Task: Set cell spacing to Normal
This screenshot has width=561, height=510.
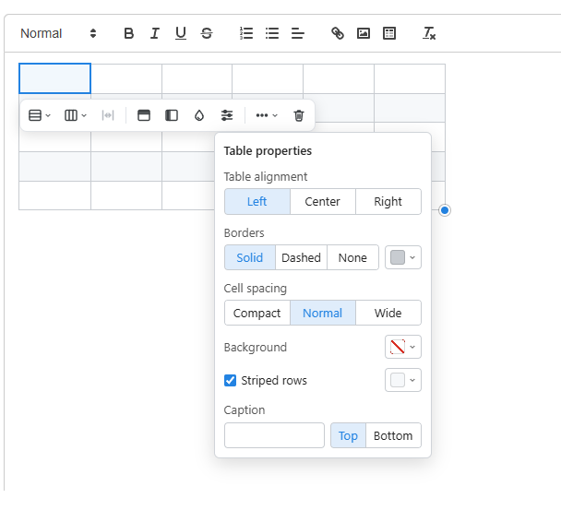Action: pyautogui.click(x=322, y=313)
